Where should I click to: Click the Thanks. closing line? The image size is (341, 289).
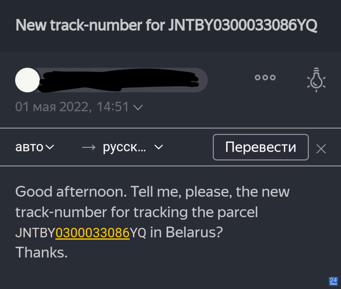click(x=42, y=253)
